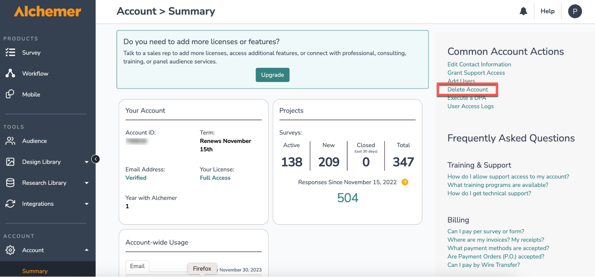The image size is (595, 277).
Task: Open 'How do I allow support access' FAQ
Action: tap(508, 177)
